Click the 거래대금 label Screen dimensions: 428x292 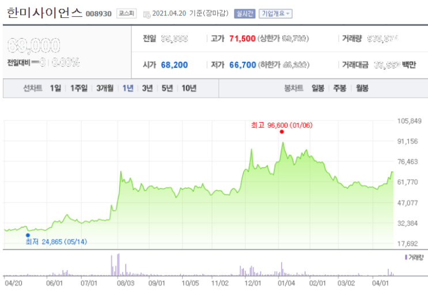[x=355, y=65]
